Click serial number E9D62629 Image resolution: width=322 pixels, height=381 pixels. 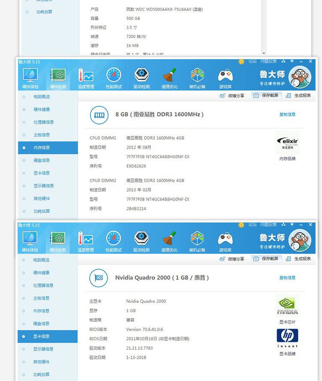click(x=136, y=166)
